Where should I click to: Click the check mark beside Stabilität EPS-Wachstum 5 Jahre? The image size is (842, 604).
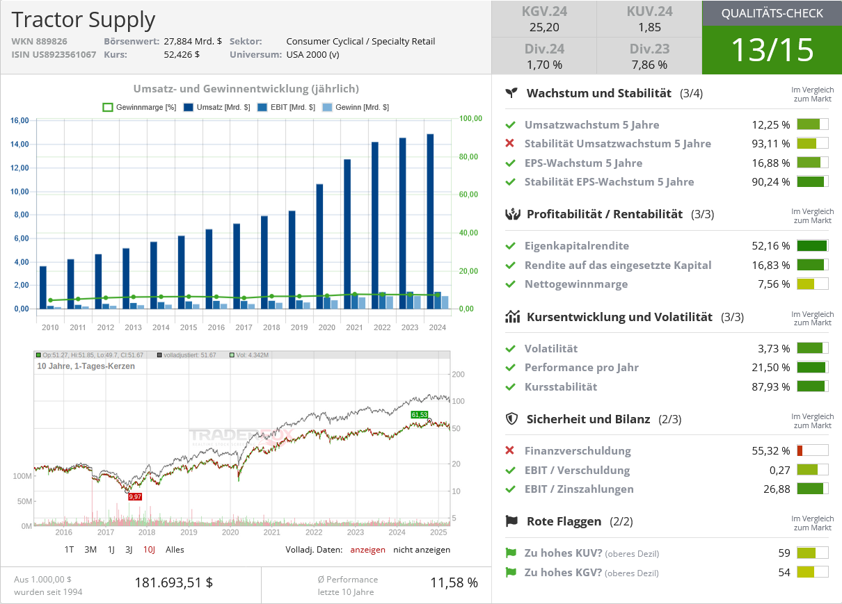click(x=510, y=182)
